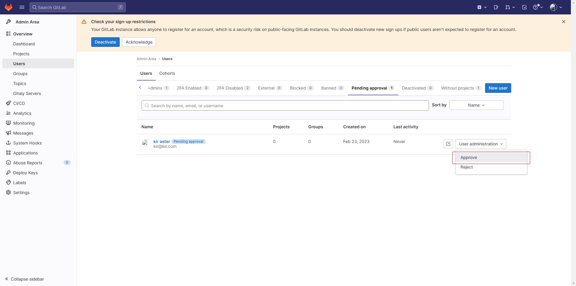Focus the Search GitLab field
This screenshot has width=576, height=286.
[x=78, y=7]
